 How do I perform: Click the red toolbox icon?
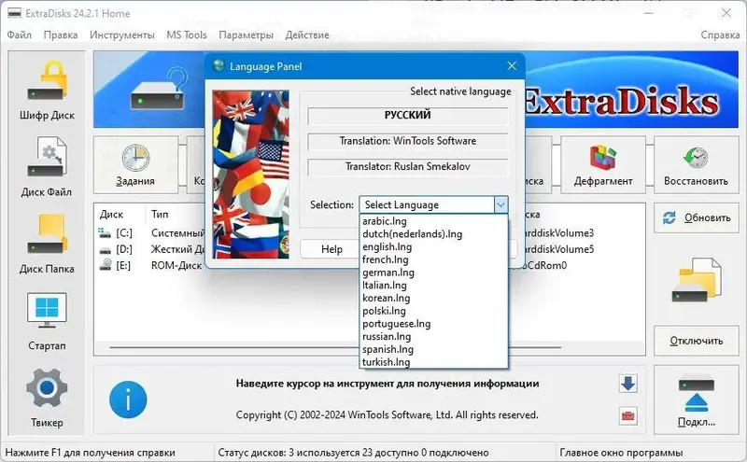coord(627,416)
